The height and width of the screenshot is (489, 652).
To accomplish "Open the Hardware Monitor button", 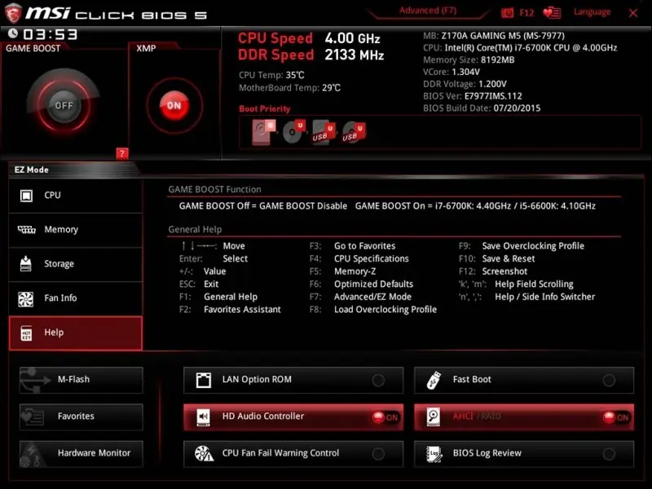I will tap(81, 454).
